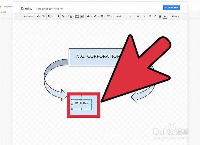The height and width of the screenshot is (145, 200).
Task: Click the Arial font box in background document
Action: (4, 12)
